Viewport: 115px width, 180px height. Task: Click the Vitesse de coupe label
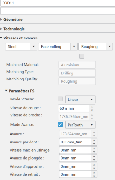[x=25, y=108]
